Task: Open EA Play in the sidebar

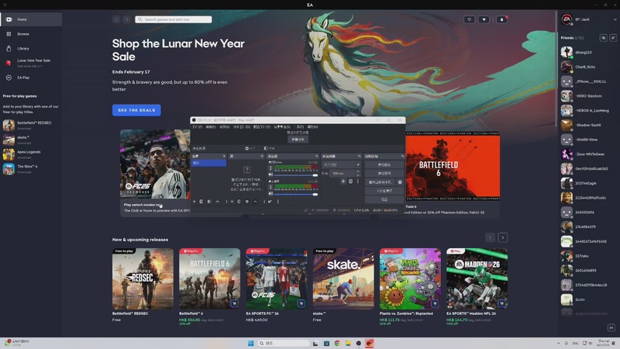Action: 31,78
